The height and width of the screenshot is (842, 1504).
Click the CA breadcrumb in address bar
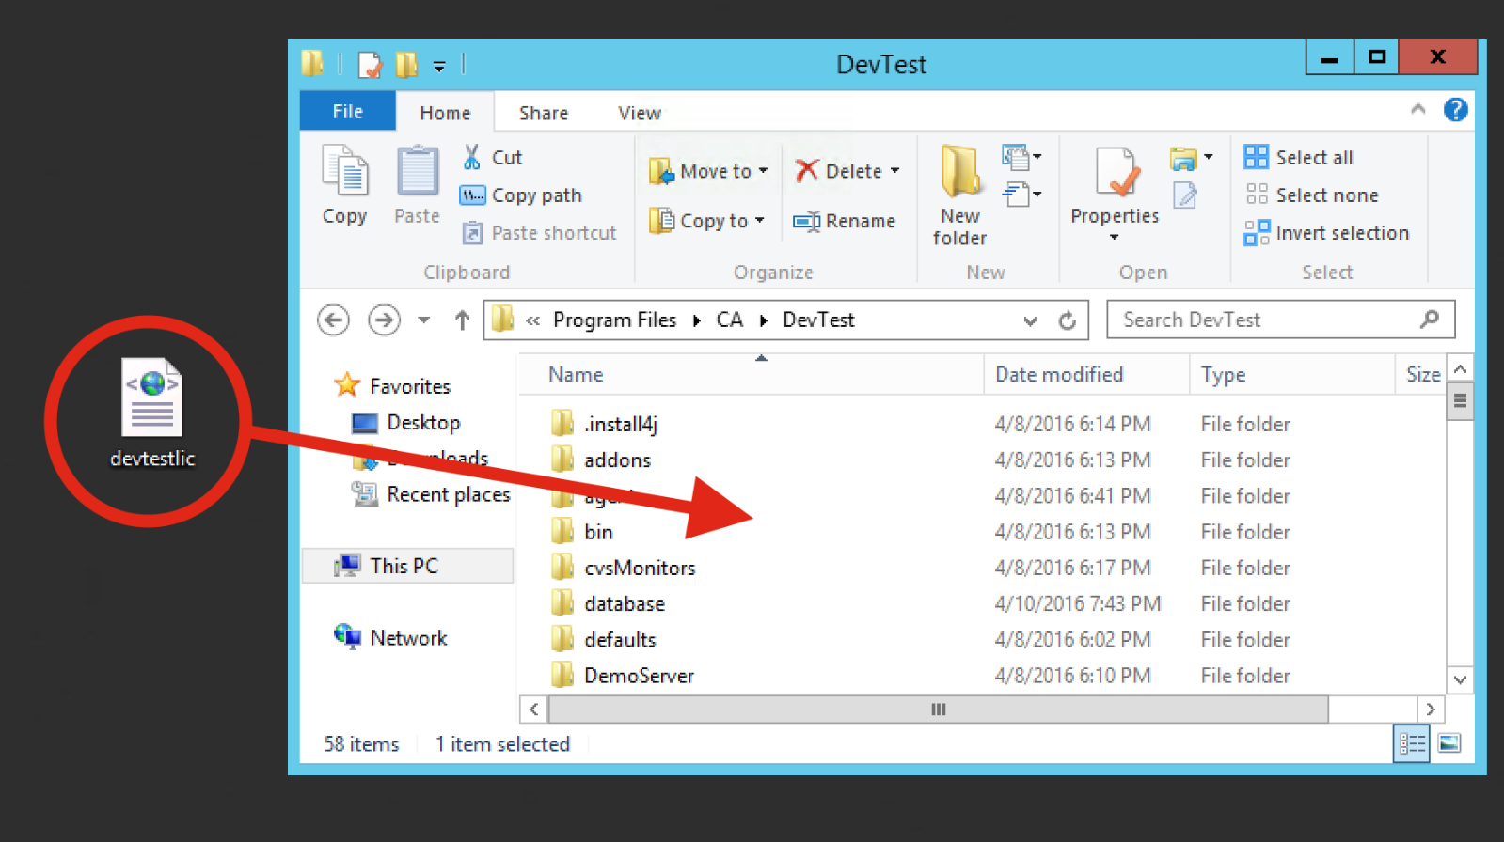click(729, 320)
